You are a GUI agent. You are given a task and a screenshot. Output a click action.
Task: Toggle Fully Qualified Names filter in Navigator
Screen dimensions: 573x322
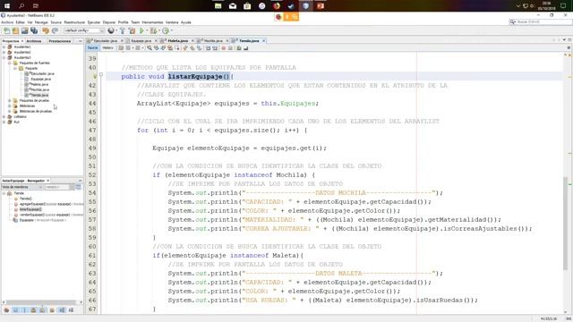click(x=52, y=310)
